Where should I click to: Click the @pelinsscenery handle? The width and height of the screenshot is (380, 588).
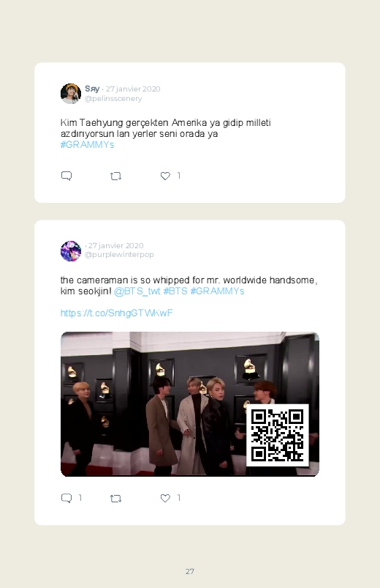[x=113, y=99]
